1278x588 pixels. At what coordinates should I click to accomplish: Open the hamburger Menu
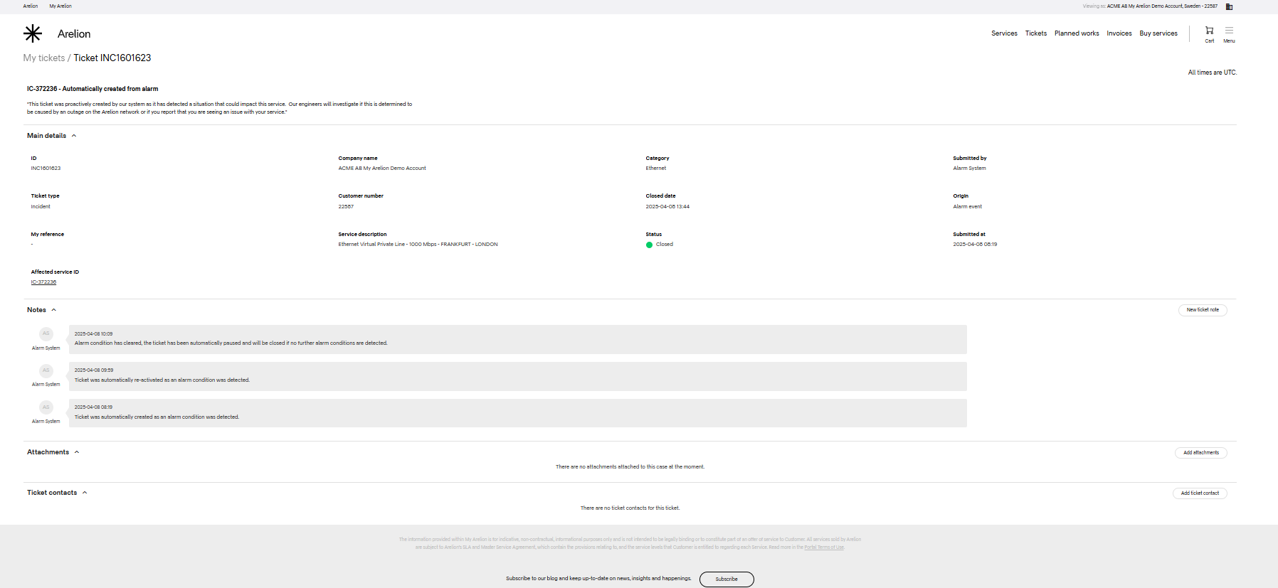[x=1229, y=31]
